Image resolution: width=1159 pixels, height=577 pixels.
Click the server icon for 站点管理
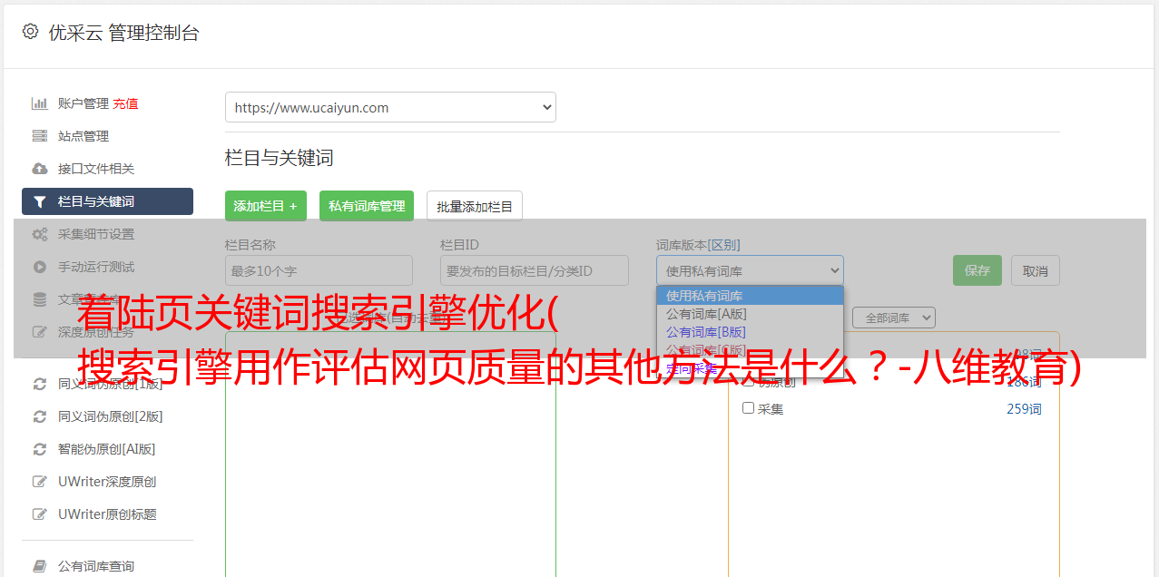[40, 136]
